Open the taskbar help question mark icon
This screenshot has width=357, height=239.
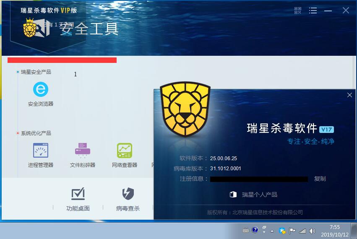[255, 230]
